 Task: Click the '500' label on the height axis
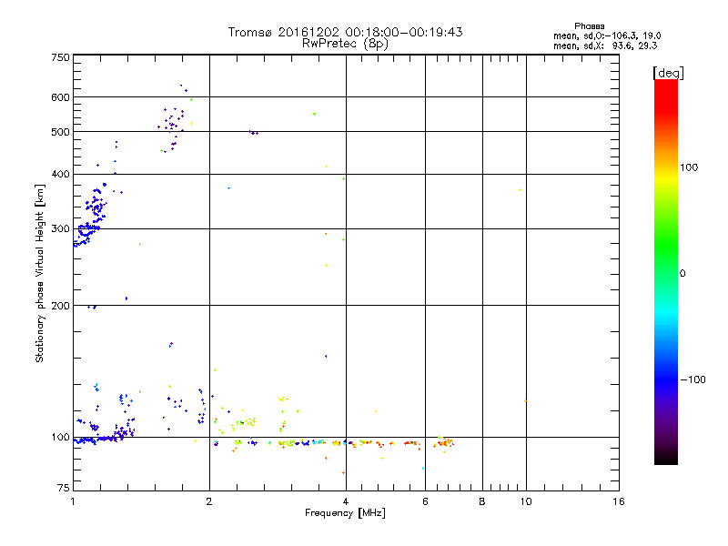point(60,132)
